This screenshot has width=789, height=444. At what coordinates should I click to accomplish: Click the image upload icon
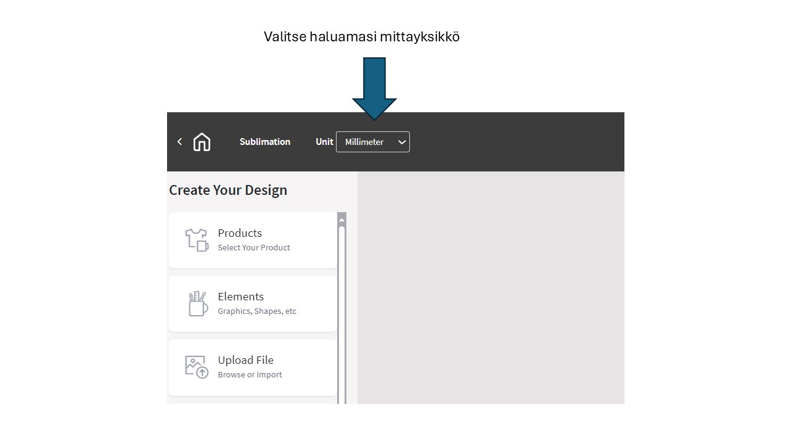click(x=197, y=367)
